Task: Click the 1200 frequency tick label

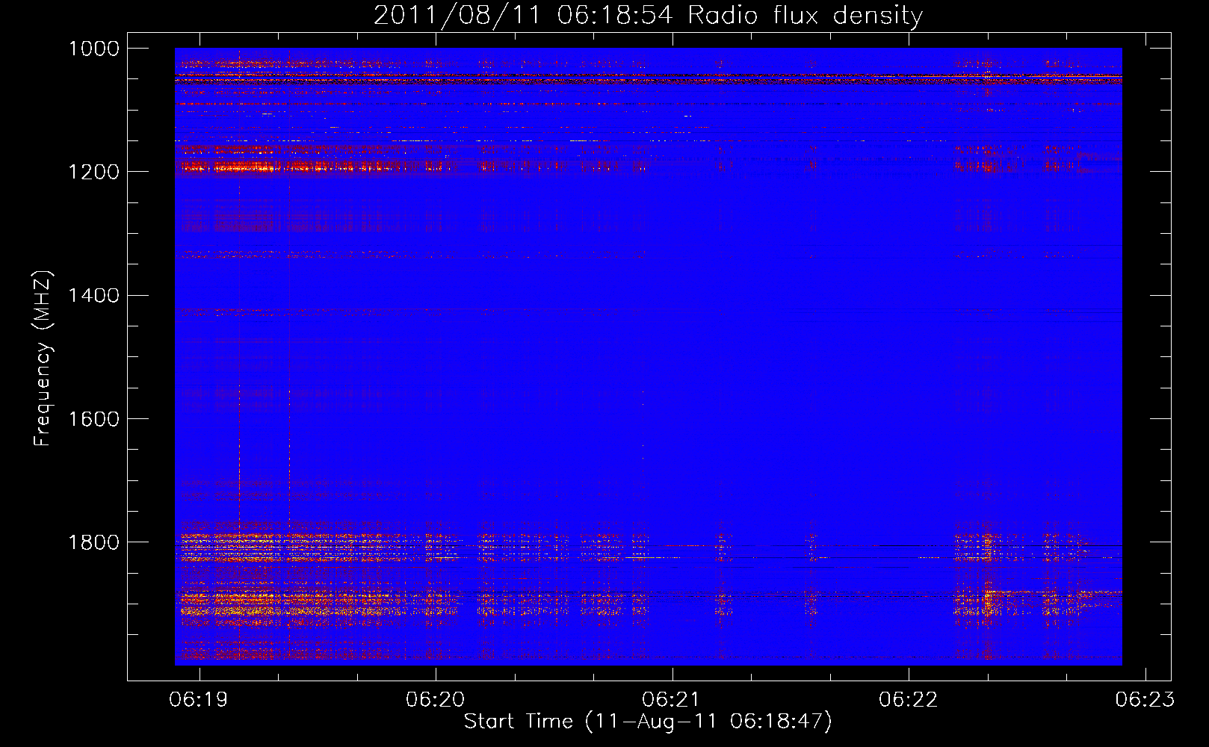Action: (x=93, y=172)
